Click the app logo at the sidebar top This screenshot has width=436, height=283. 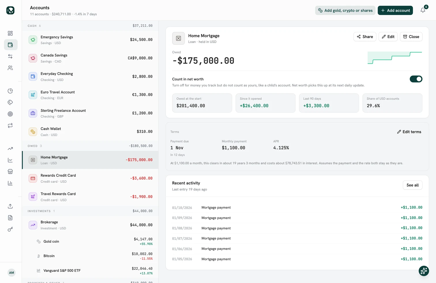coord(10,10)
